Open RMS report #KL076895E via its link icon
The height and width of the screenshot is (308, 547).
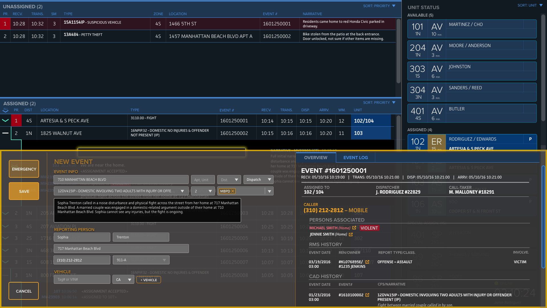coord(368,261)
